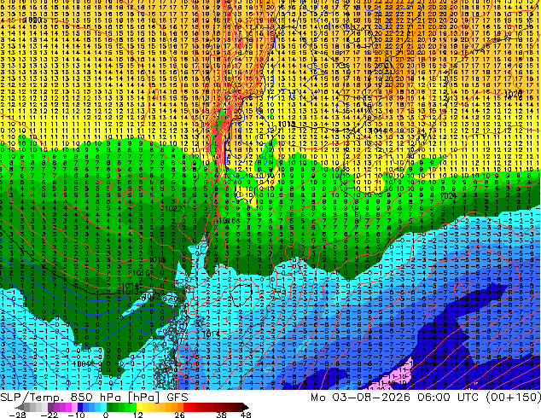541x418 pixels.
Task: Click the '26' value under the color scale
Action: click(x=179, y=415)
